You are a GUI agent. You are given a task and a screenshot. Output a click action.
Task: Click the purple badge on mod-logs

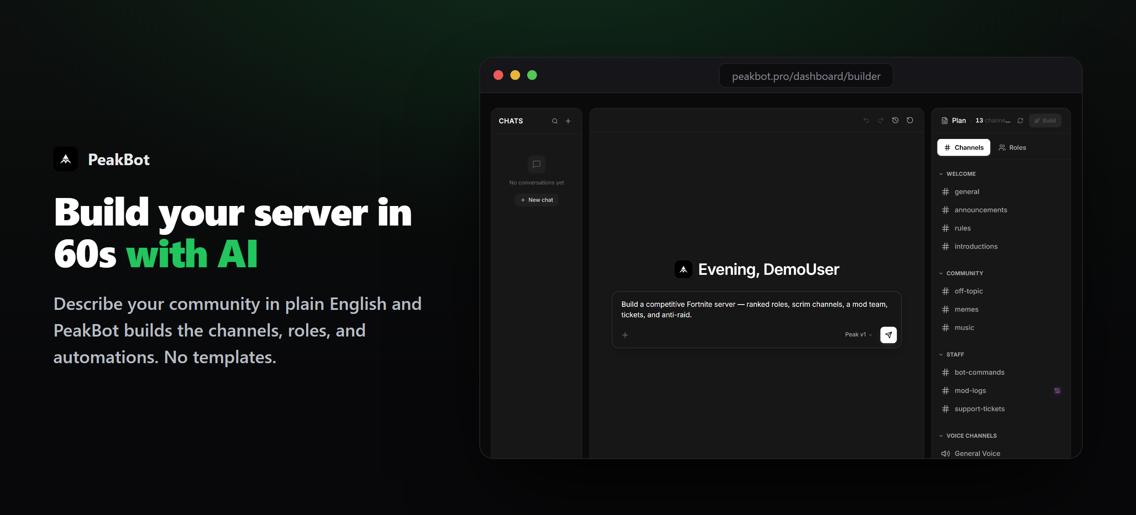[x=1057, y=391]
